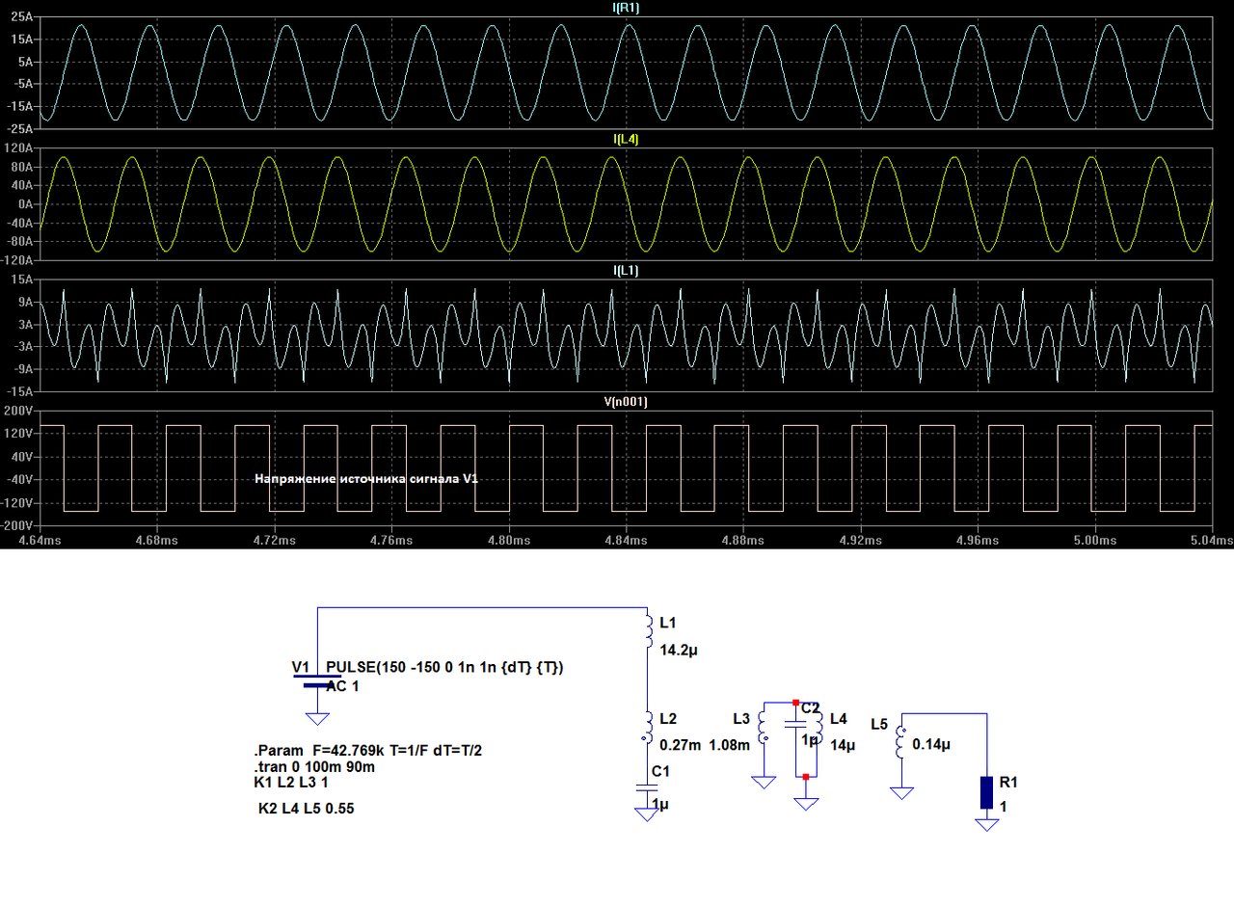
Task: Click the resistor R1 symbol
Action: pos(985,790)
